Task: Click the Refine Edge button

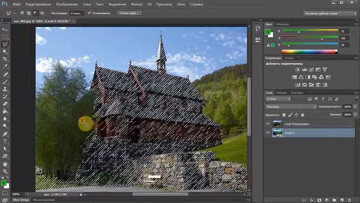Action: point(129,13)
